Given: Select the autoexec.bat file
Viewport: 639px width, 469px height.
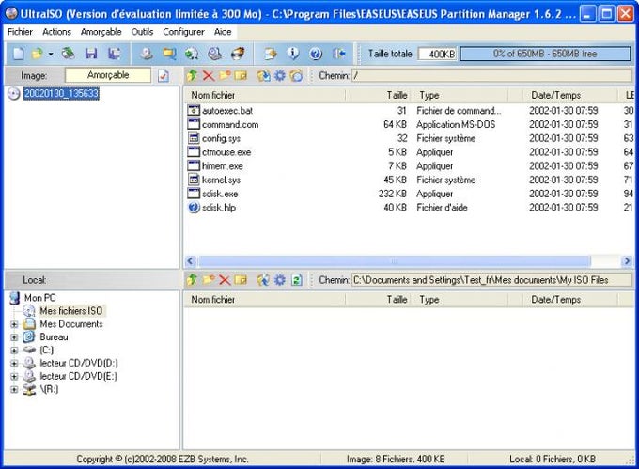Looking at the screenshot, I should [x=227, y=110].
